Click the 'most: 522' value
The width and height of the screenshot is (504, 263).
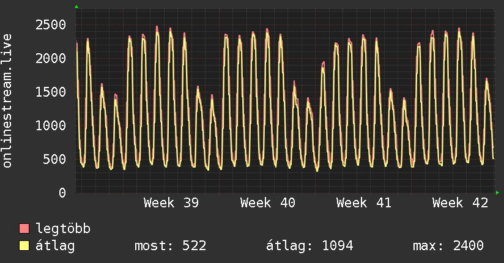[x=171, y=246]
